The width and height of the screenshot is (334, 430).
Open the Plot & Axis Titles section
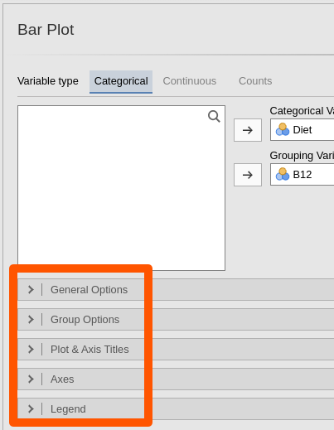click(x=176, y=350)
